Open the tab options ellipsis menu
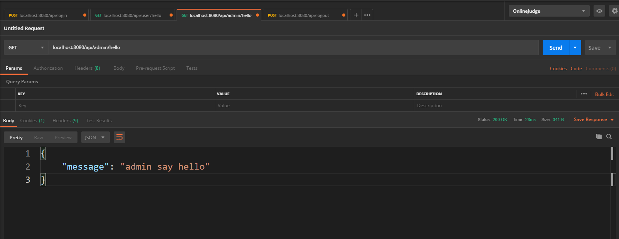The image size is (619, 239). (x=367, y=15)
